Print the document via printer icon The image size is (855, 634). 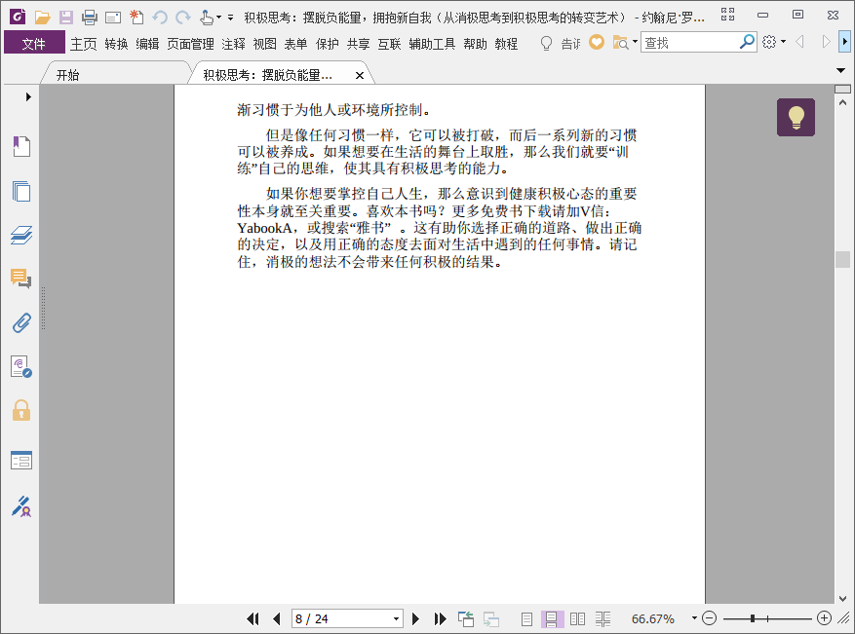point(90,18)
